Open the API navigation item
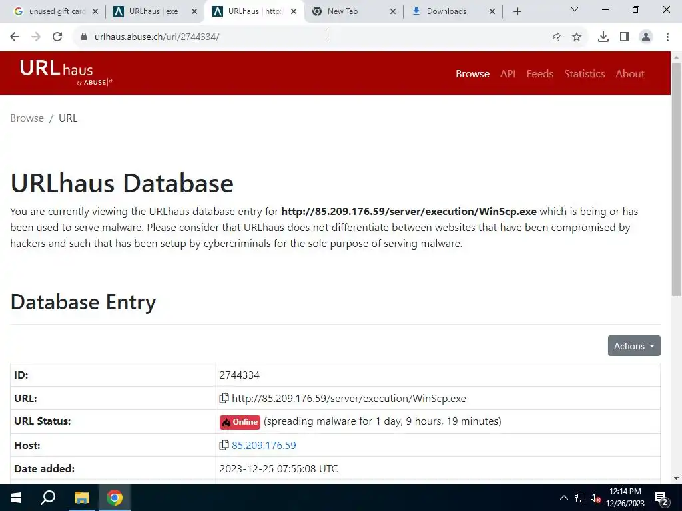Screen dimensions: 682x511 click(x=508, y=73)
